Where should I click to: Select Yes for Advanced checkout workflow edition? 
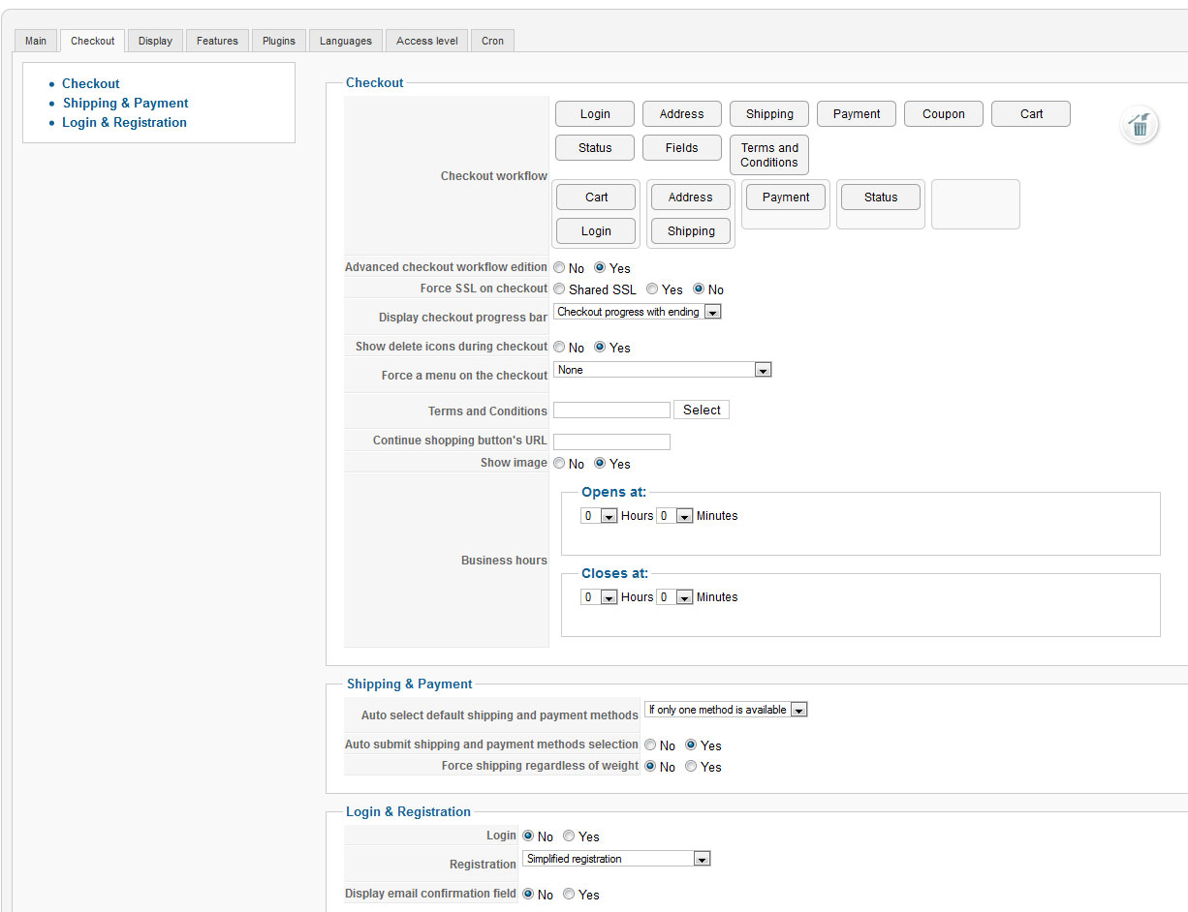click(x=600, y=268)
